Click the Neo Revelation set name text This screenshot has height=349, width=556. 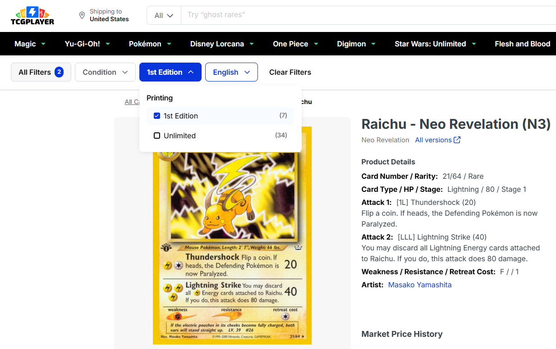(386, 140)
